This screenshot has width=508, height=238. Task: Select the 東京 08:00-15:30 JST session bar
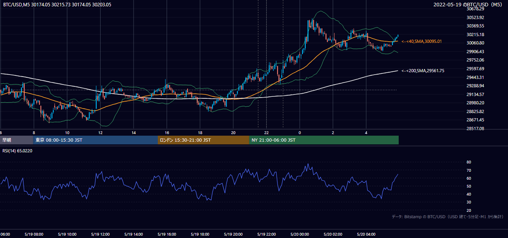click(95, 140)
